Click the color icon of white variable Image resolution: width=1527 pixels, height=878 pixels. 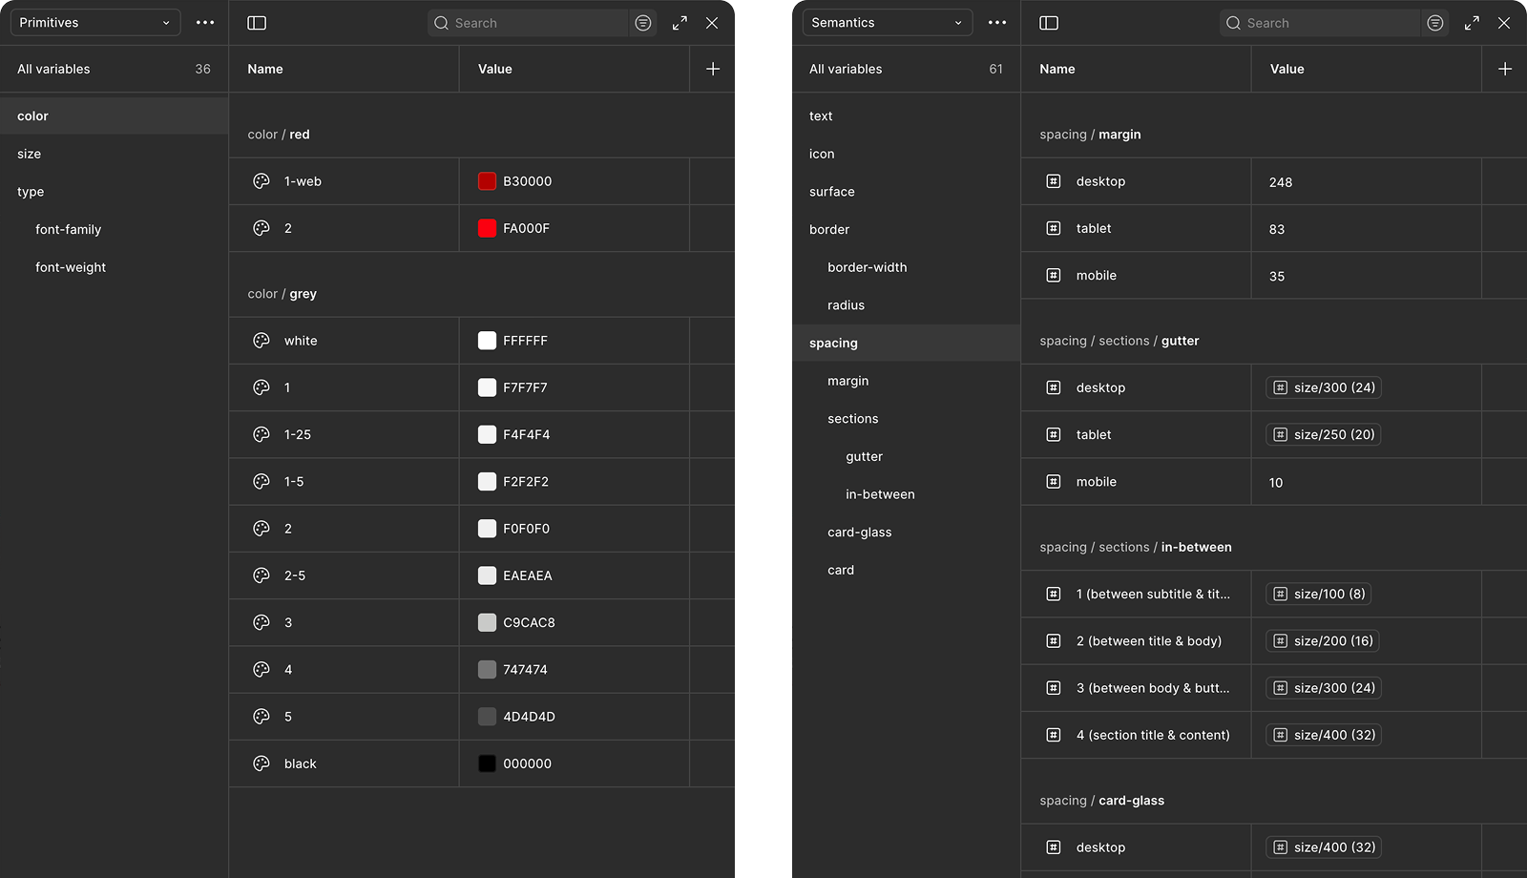(x=261, y=341)
